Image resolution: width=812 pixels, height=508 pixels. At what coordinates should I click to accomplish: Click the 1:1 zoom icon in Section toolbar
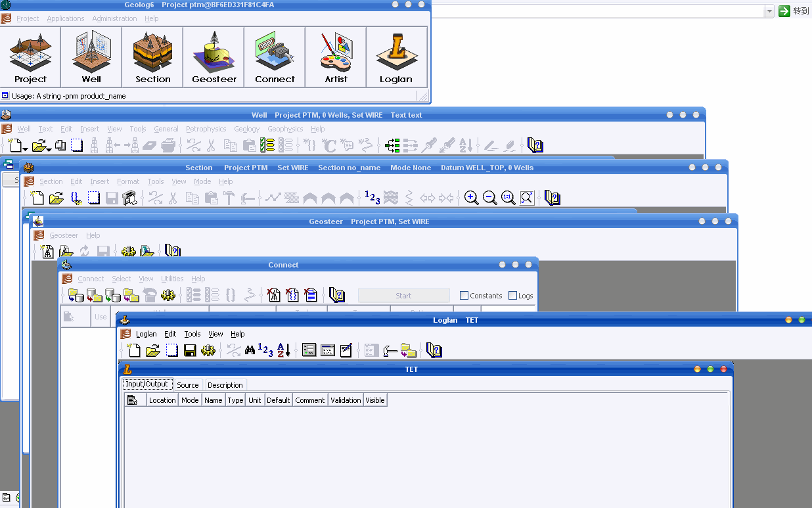coord(508,198)
